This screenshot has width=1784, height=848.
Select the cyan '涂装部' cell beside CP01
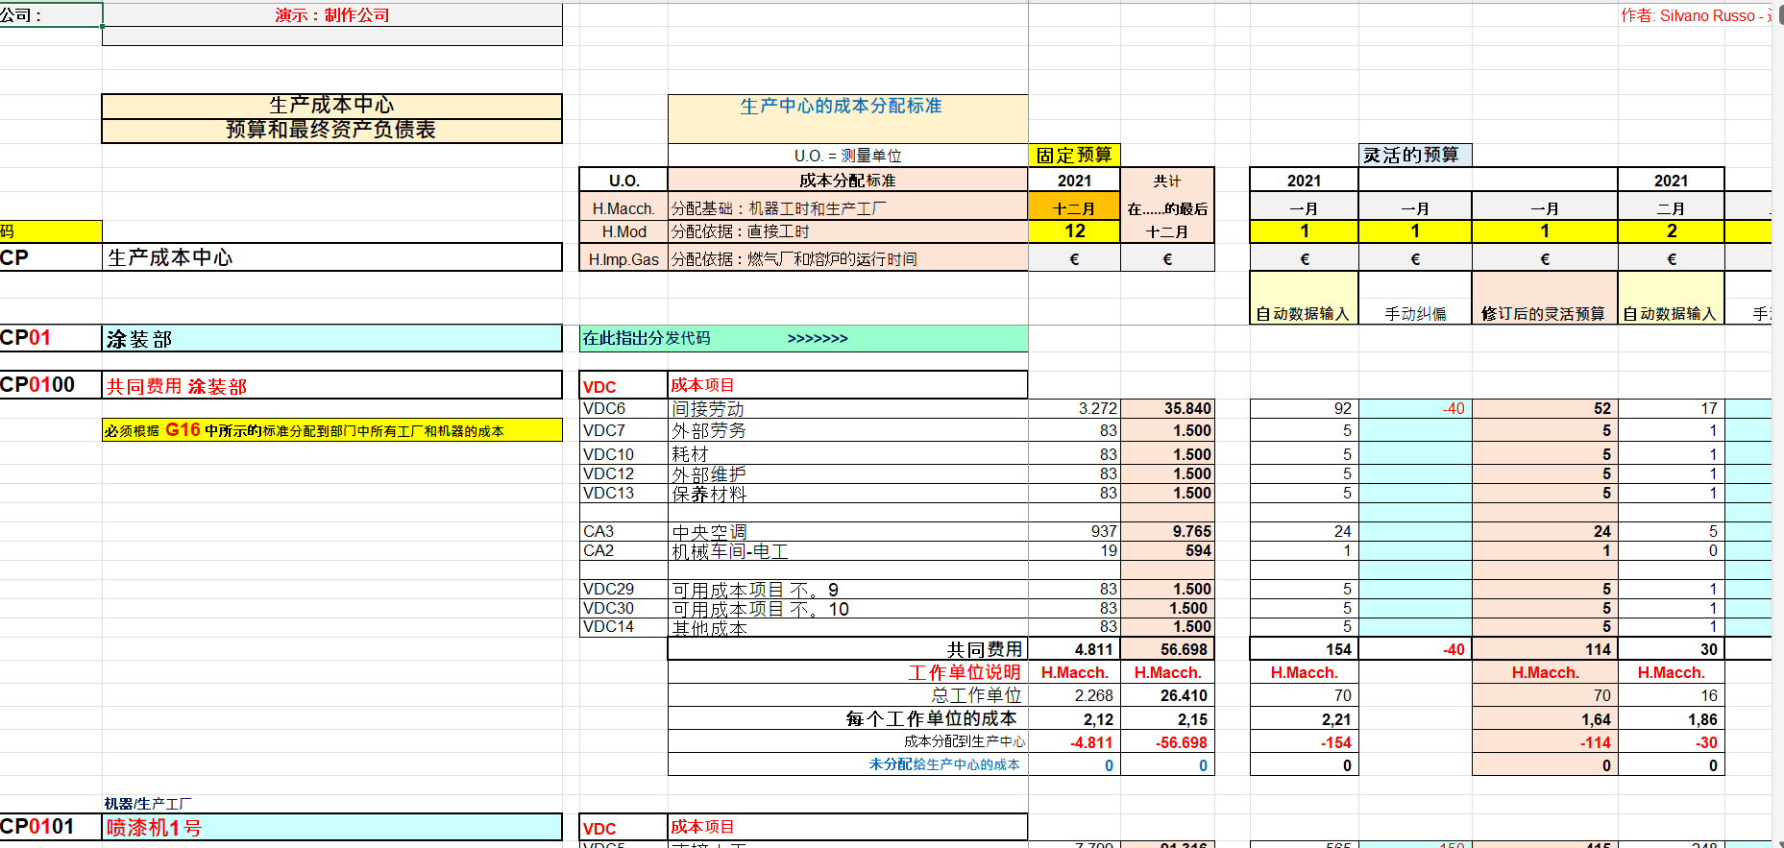pyautogui.click(x=332, y=338)
